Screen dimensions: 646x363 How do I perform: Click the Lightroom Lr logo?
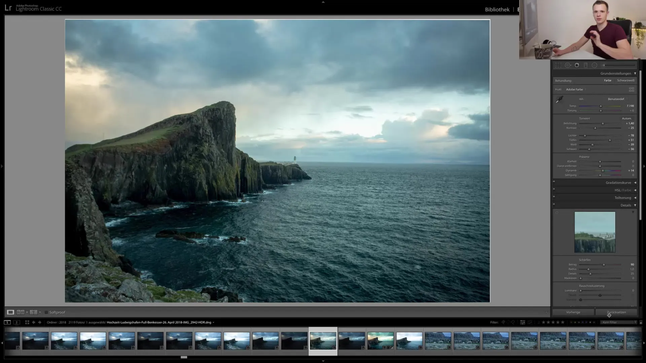tap(8, 8)
